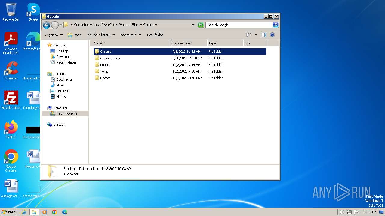Sort by the Name column header
385x216 pixels.
(x=130, y=43)
